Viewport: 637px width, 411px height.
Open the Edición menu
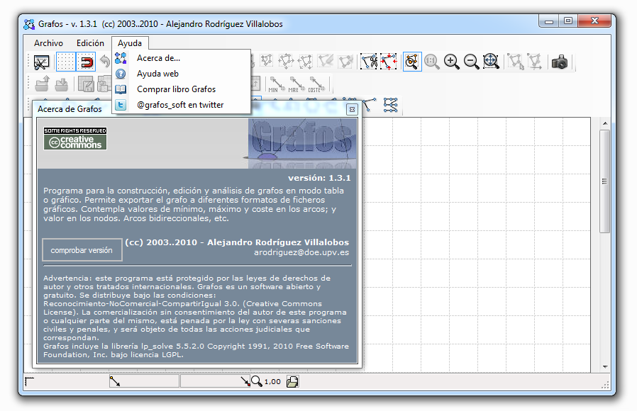tap(92, 43)
